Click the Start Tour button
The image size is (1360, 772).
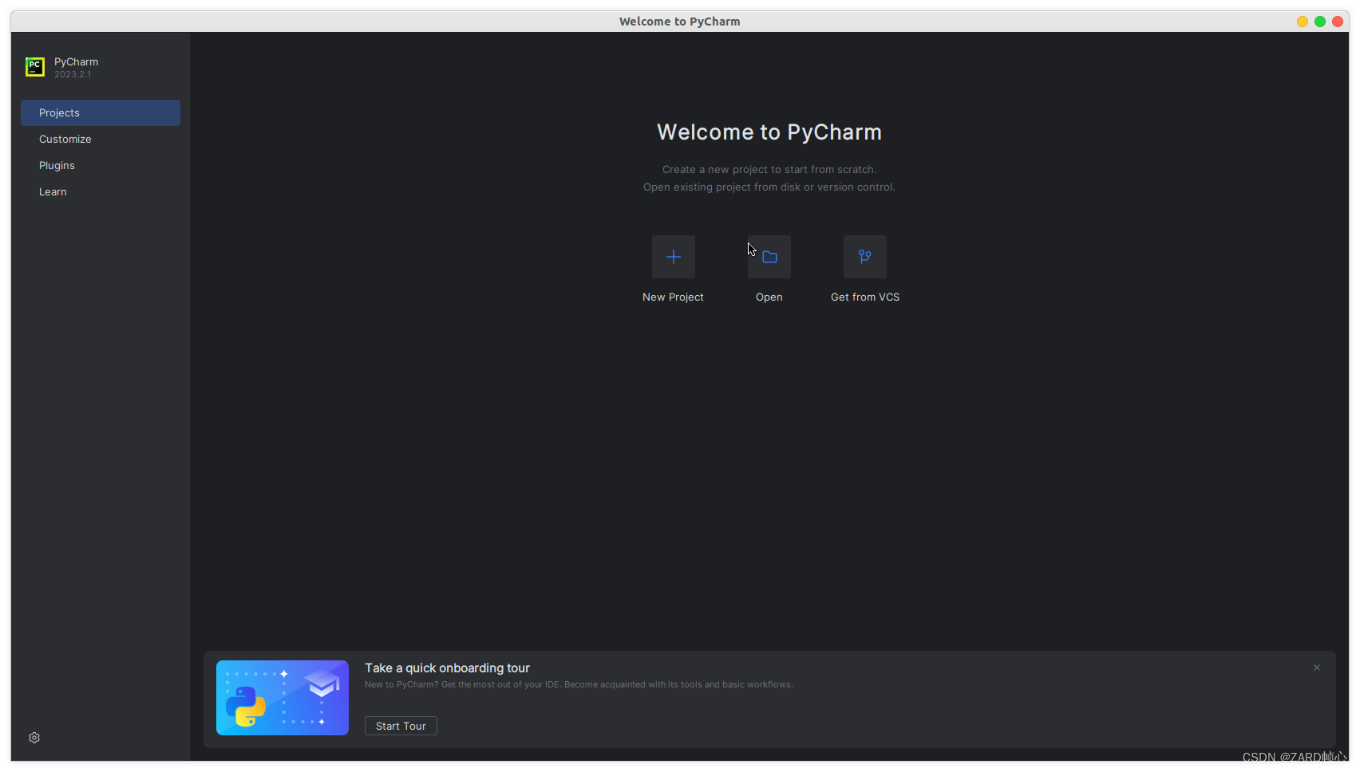[x=401, y=726]
